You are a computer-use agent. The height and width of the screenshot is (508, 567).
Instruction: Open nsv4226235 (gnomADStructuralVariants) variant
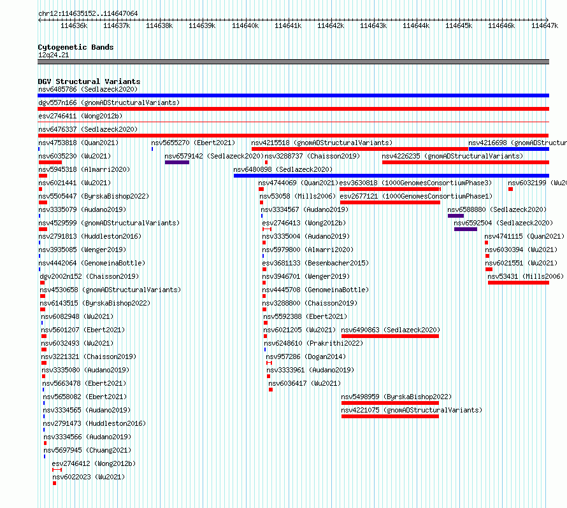(452, 156)
